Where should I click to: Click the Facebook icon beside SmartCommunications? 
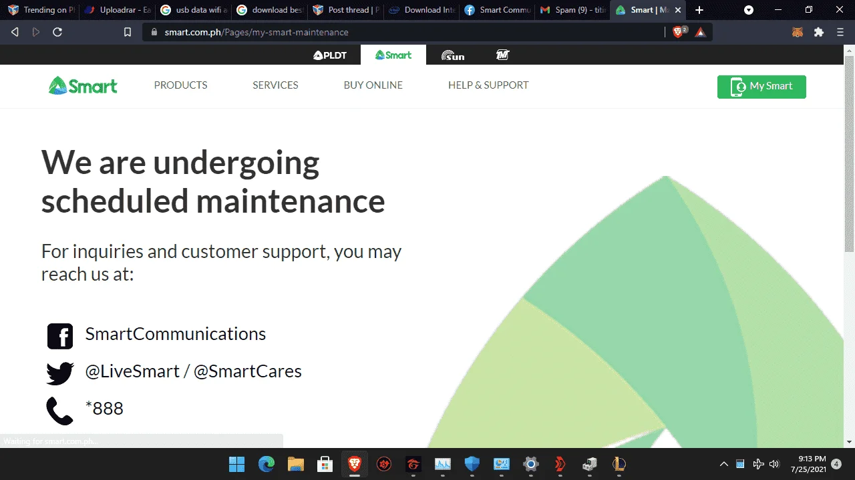[x=60, y=336]
